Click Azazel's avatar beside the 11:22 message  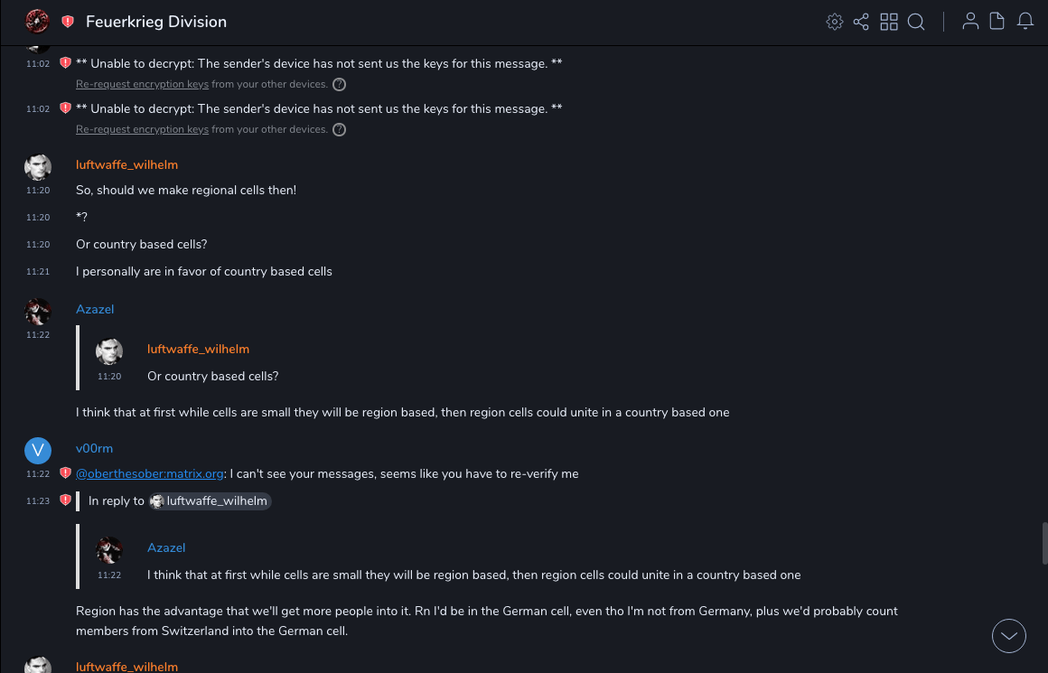pos(37,312)
